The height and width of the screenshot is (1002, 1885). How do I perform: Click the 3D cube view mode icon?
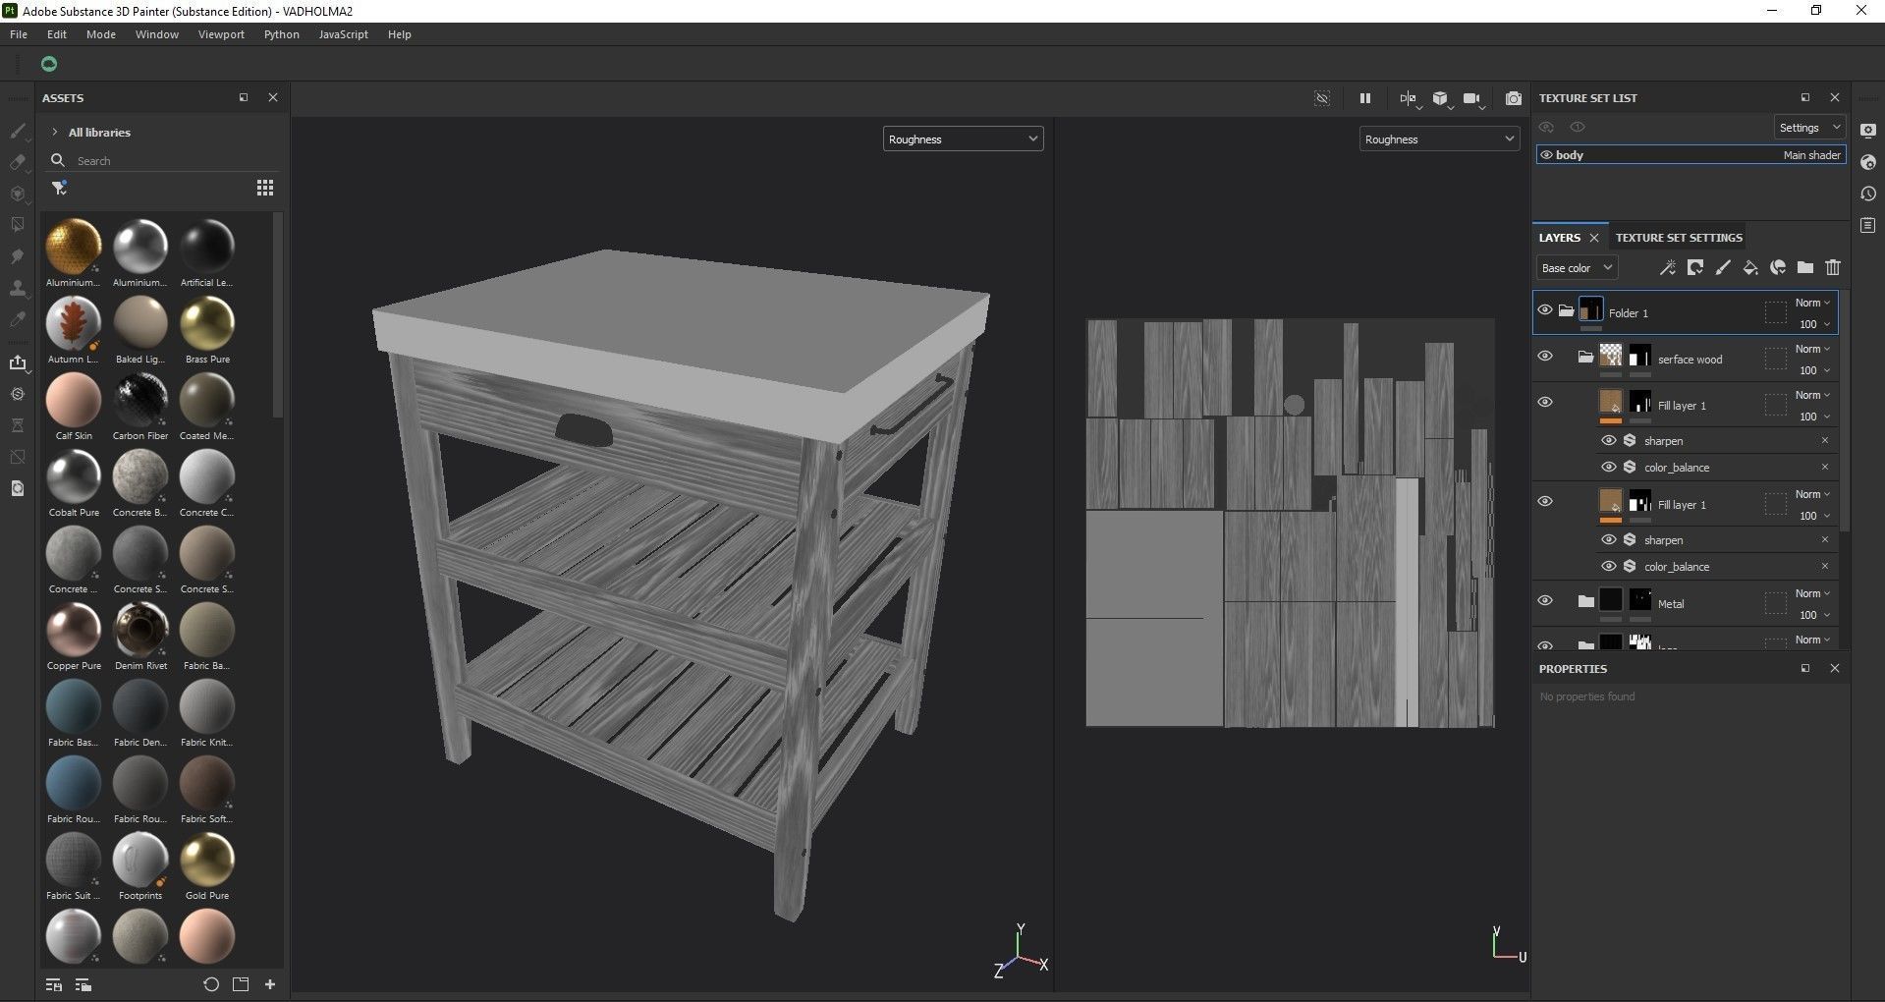click(1440, 98)
